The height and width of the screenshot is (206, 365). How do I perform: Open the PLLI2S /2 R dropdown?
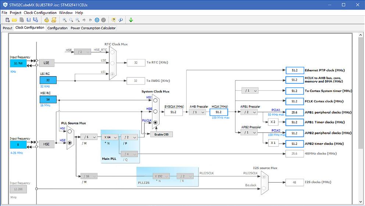pos(185,176)
